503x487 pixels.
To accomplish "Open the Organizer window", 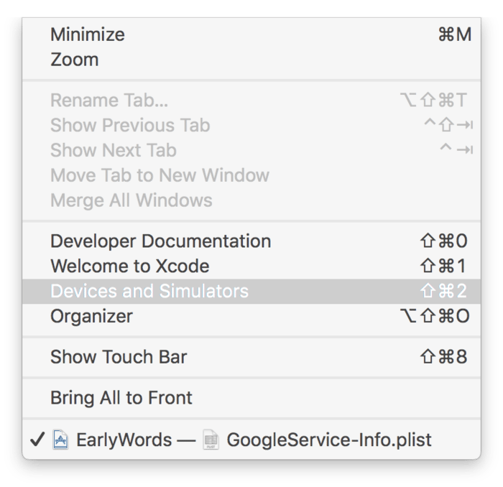I will pos(92,316).
